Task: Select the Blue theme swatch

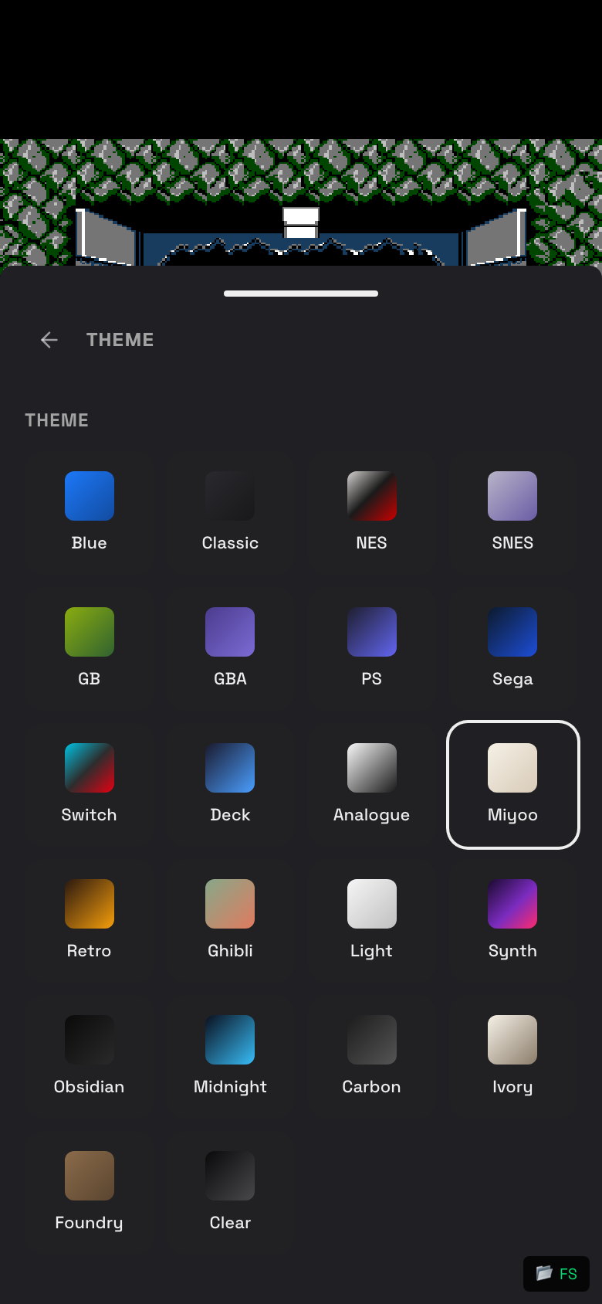Action: coord(90,512)
